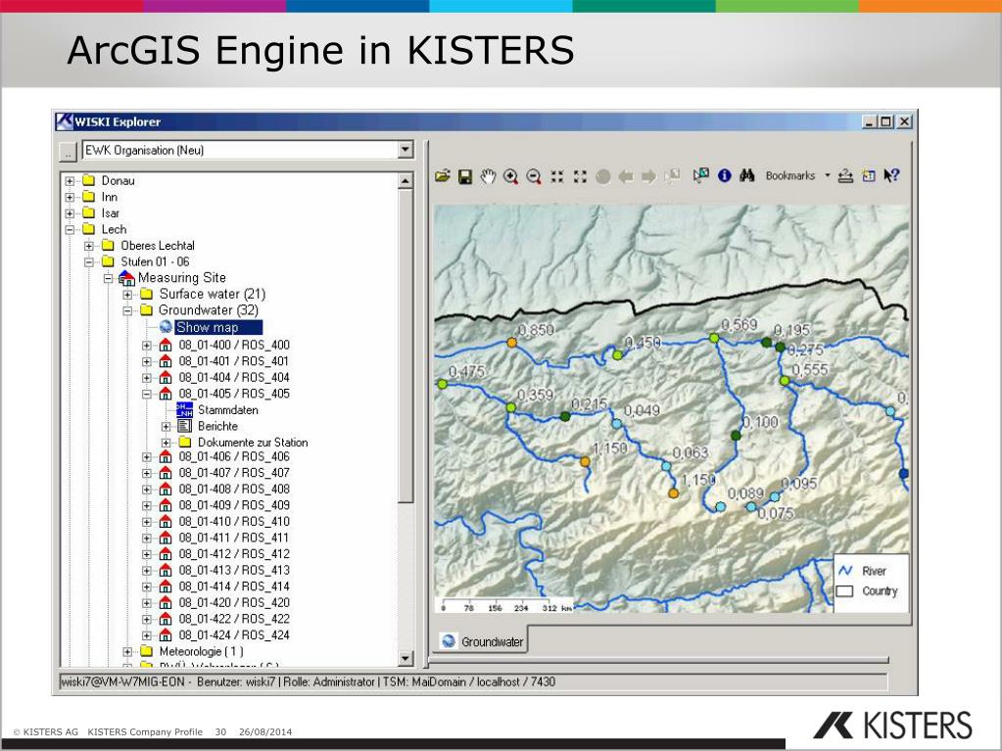Click the green map station labeled 0,475

coord(442,384)
